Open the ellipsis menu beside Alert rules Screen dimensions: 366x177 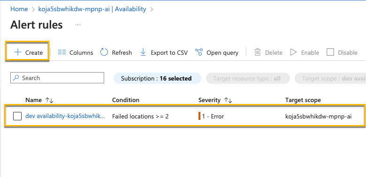[78, 25]
